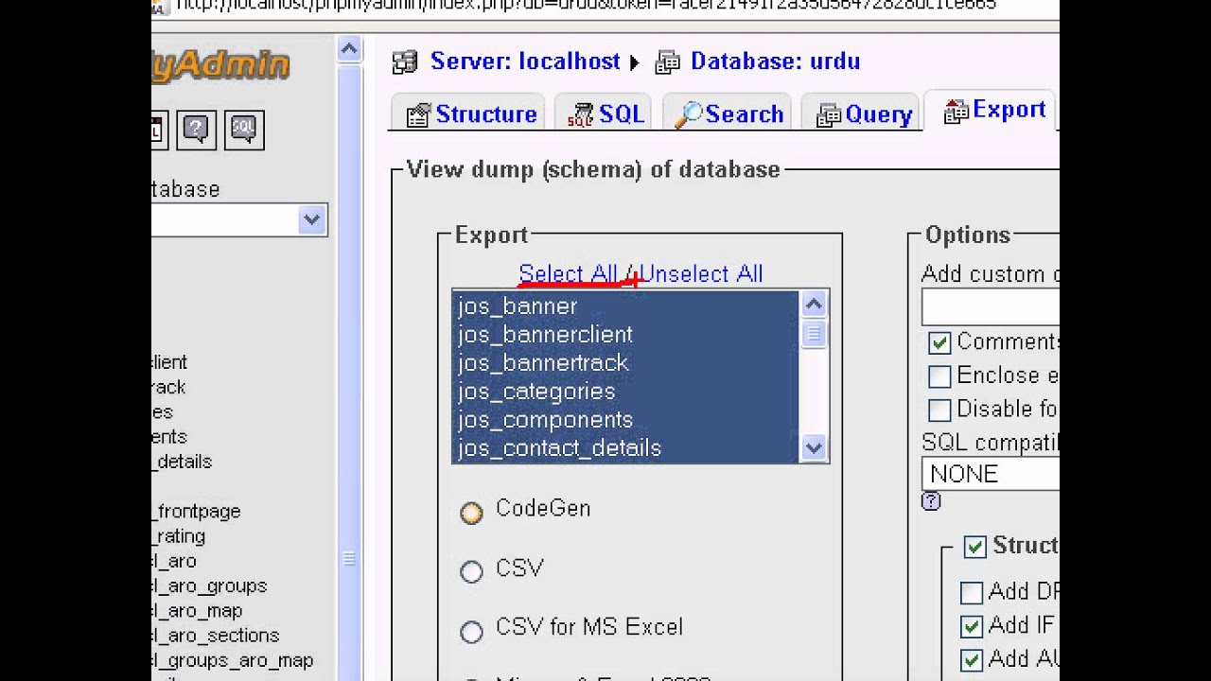Open the Structure tab
The width and height of the screenshot is (1211, 681).
471,114
